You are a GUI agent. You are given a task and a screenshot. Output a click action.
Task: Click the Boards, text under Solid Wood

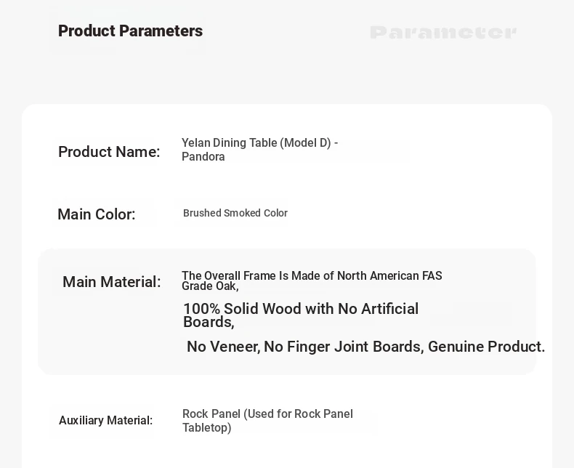(x=209, y=322)
